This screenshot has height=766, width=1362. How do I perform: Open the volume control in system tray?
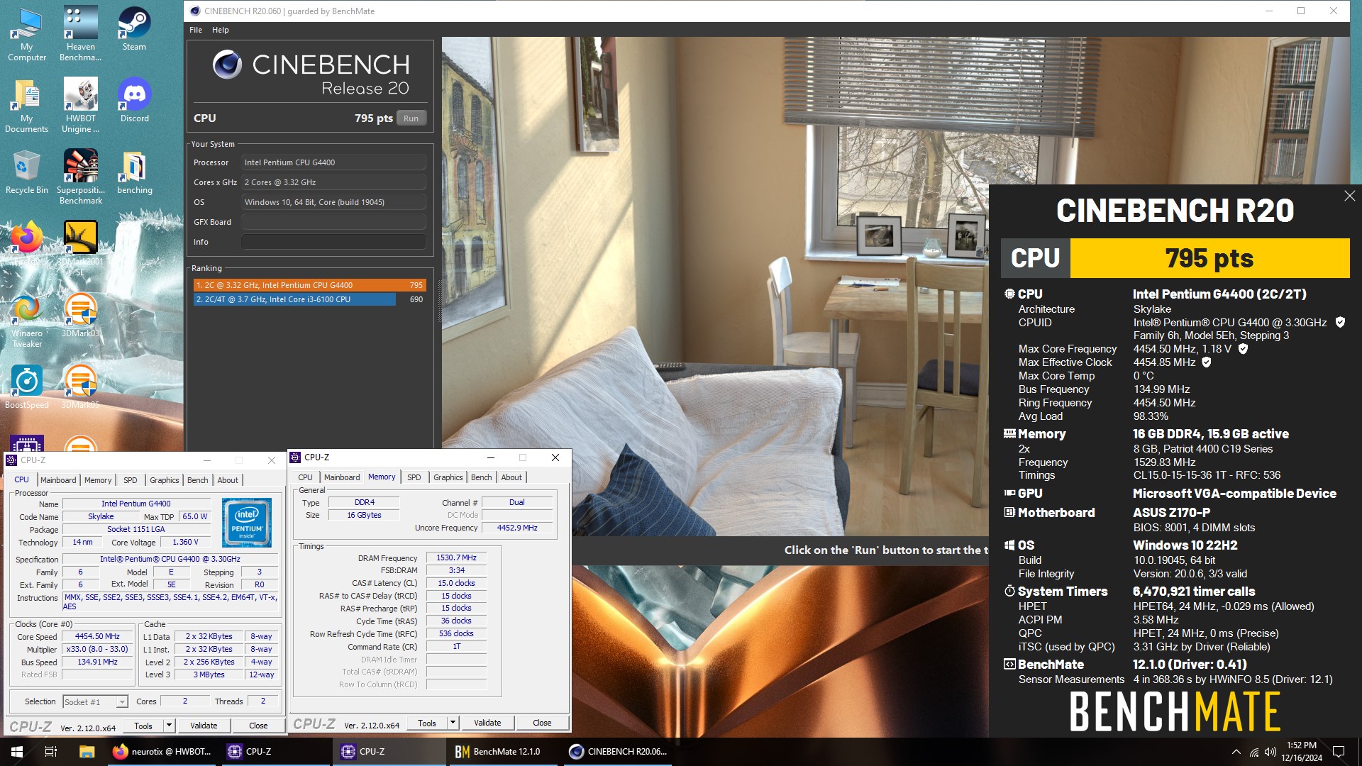coord(1270,752)
